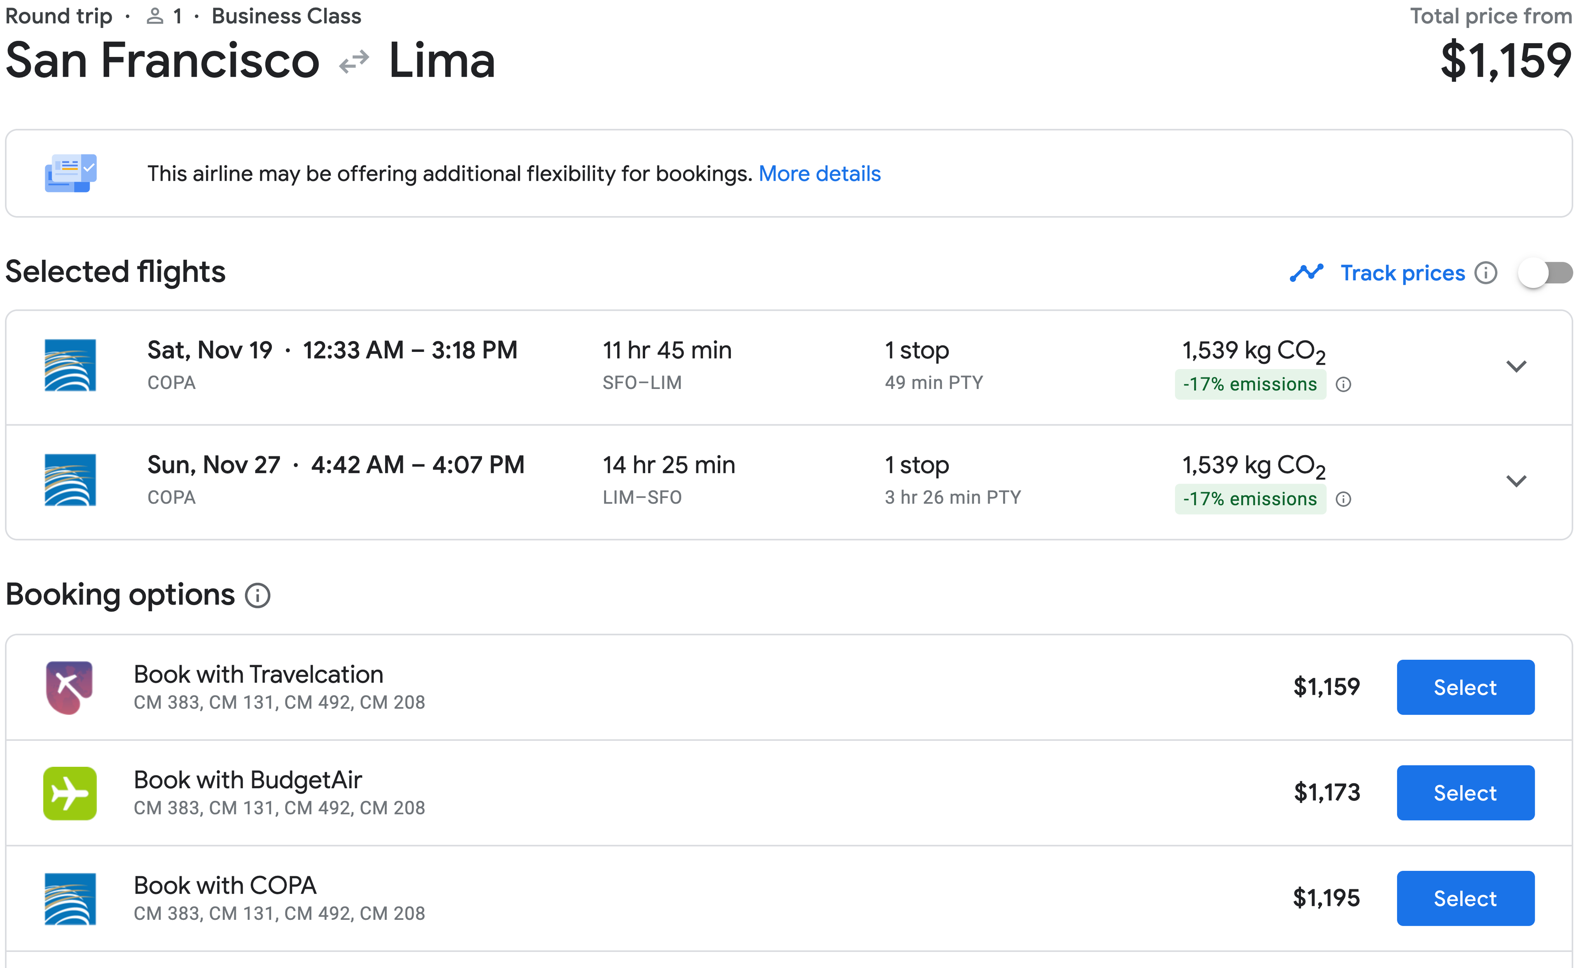Open the More details flexibility link
Image resolution: width=1582 pixels, height=968 pixels.
[819, 174]
